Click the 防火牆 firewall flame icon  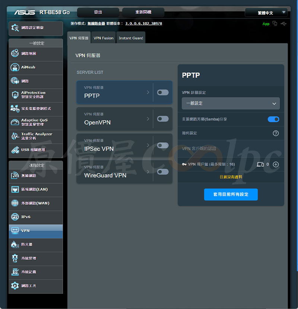point(15,244)
